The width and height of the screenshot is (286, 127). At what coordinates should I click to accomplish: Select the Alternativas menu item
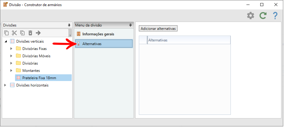point(104,44)
